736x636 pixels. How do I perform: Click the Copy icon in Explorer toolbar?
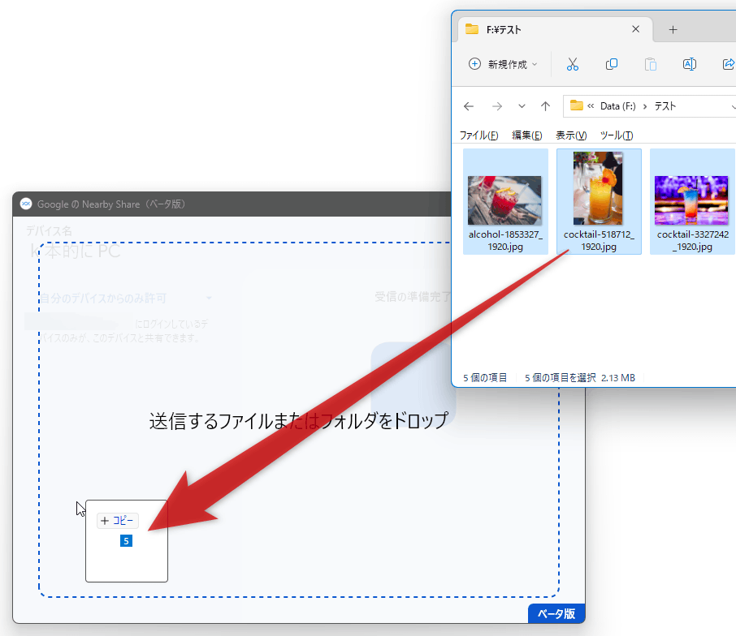(x=611, y=64)
